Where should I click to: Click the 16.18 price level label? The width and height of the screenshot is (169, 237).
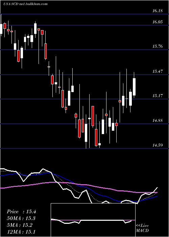[158, 11]
